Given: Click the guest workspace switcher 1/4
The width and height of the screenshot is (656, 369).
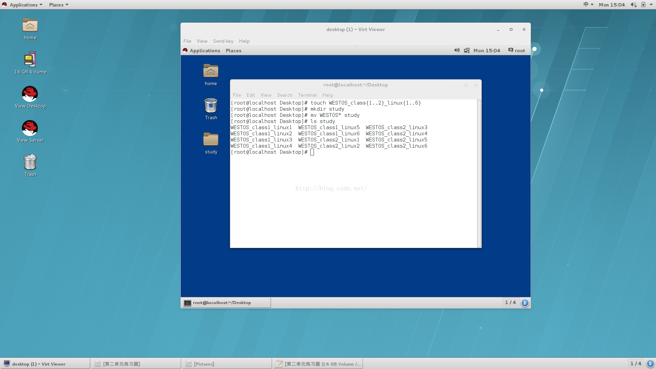Looking at the screenshot, I should (510, 303).
